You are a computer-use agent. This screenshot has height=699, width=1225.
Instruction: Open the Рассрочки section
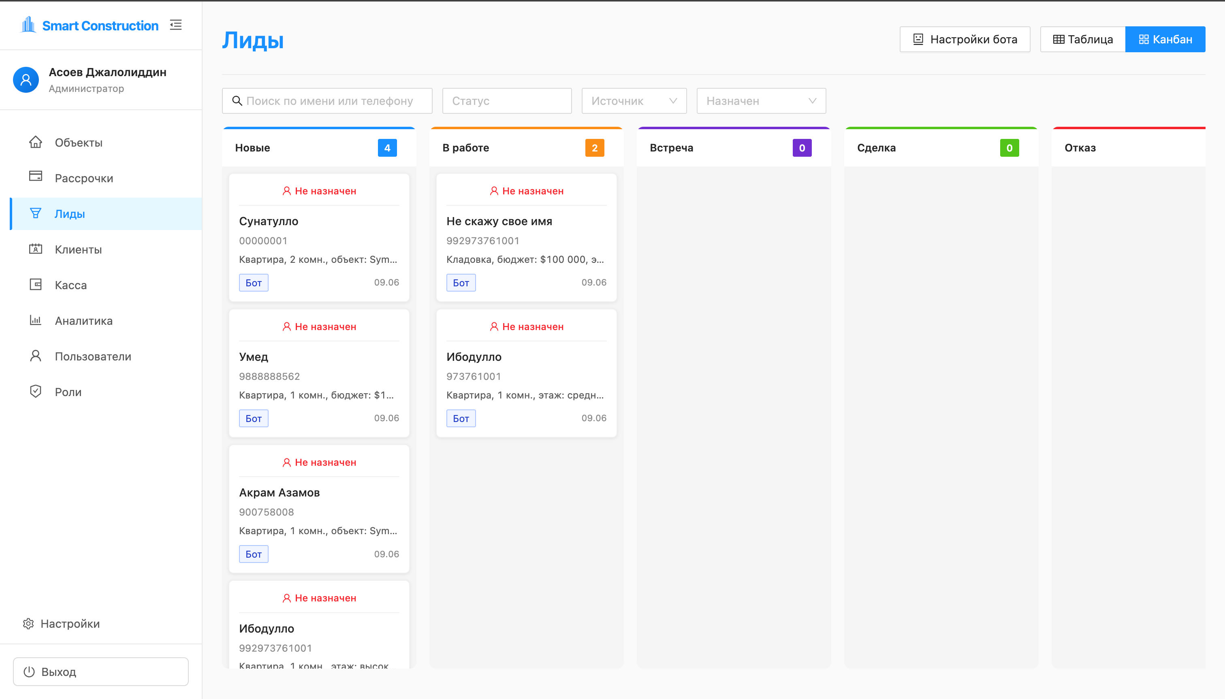click(106, 178)
